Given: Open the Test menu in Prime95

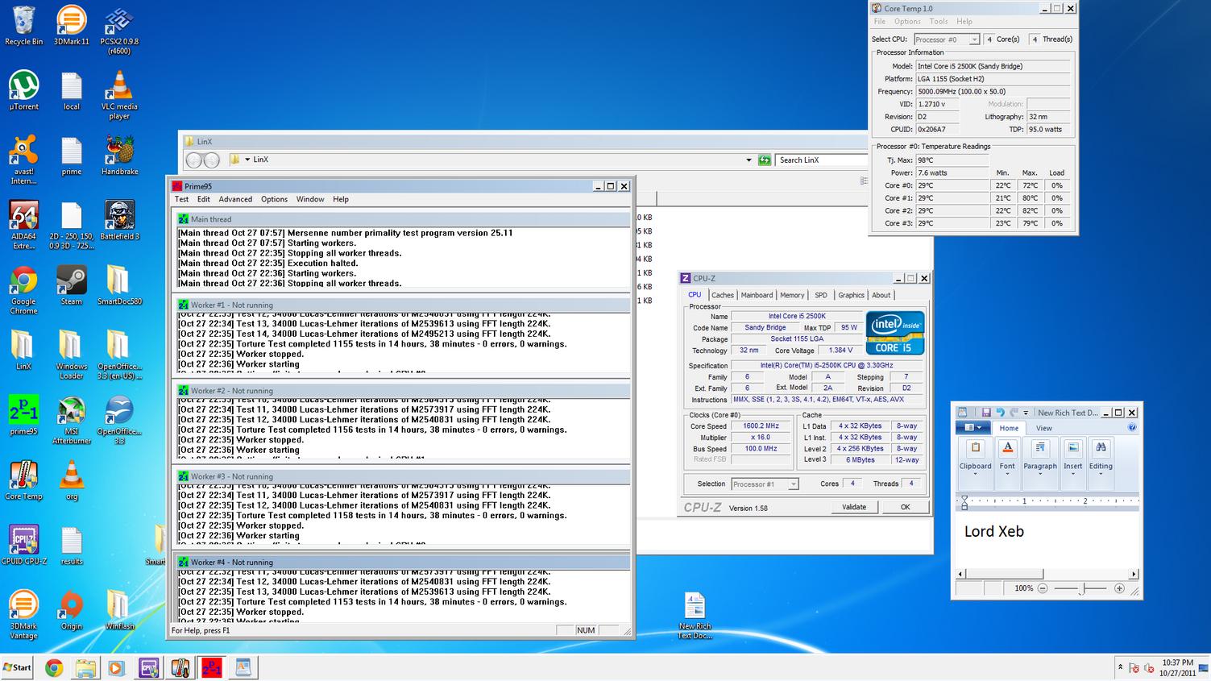Looking at the screenshot, I should tap(182, 199).
